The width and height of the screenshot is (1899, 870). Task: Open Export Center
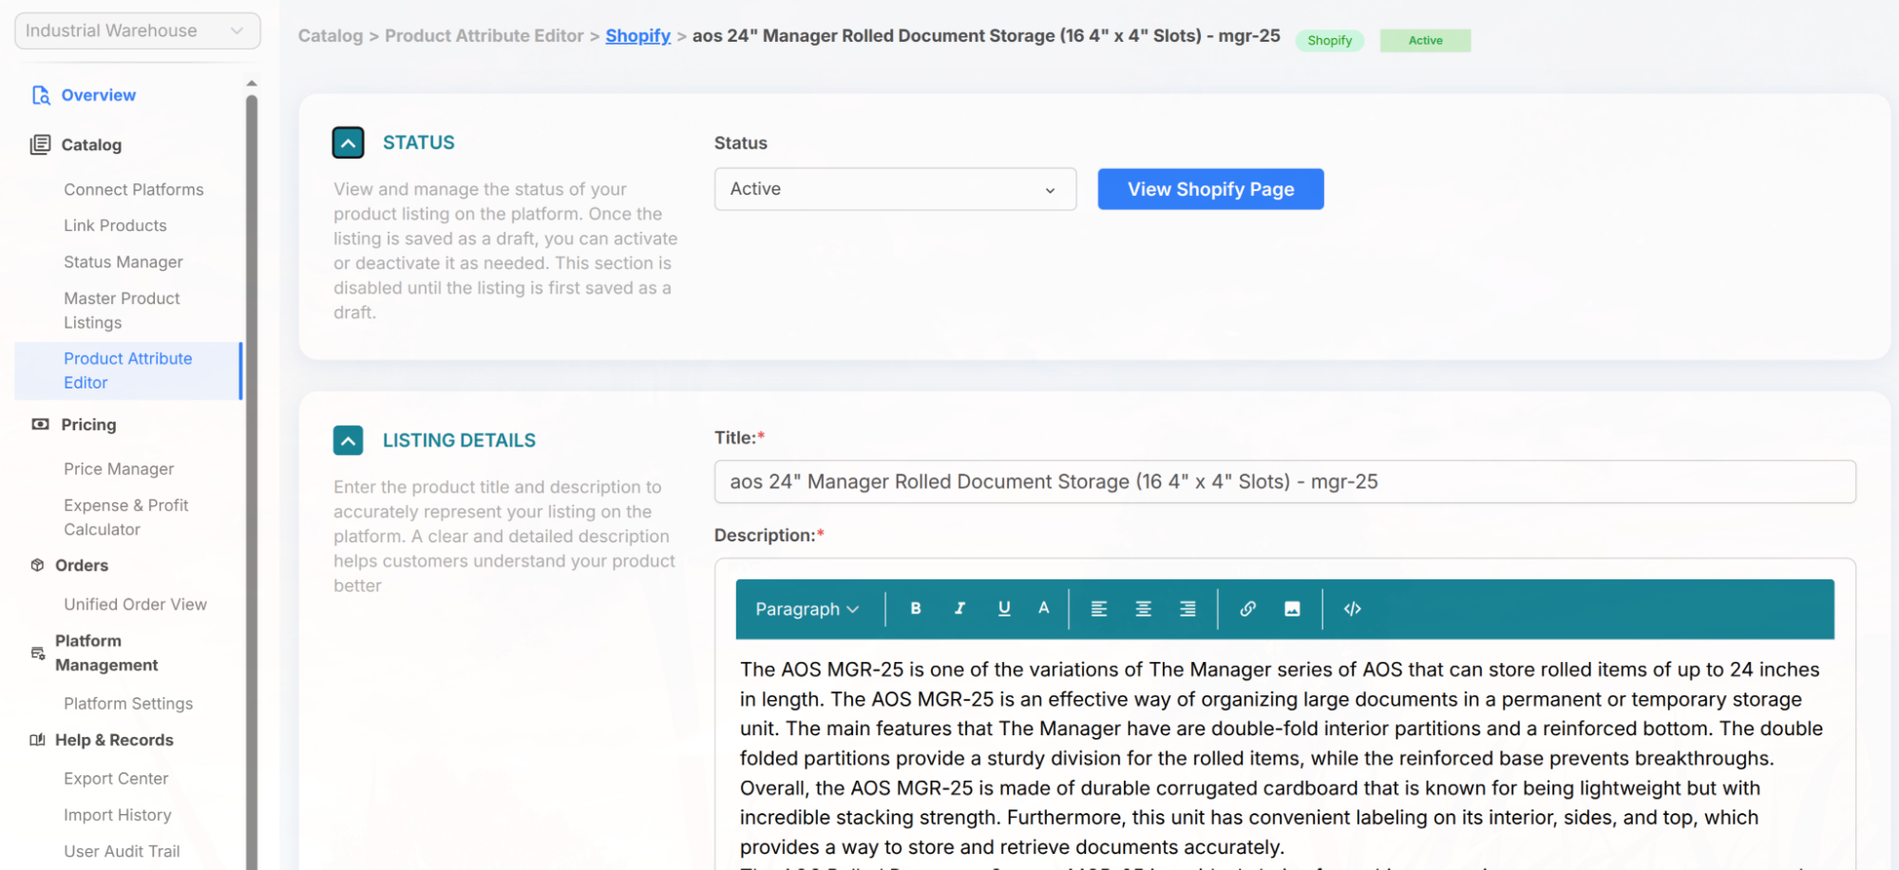click(116, 779)
